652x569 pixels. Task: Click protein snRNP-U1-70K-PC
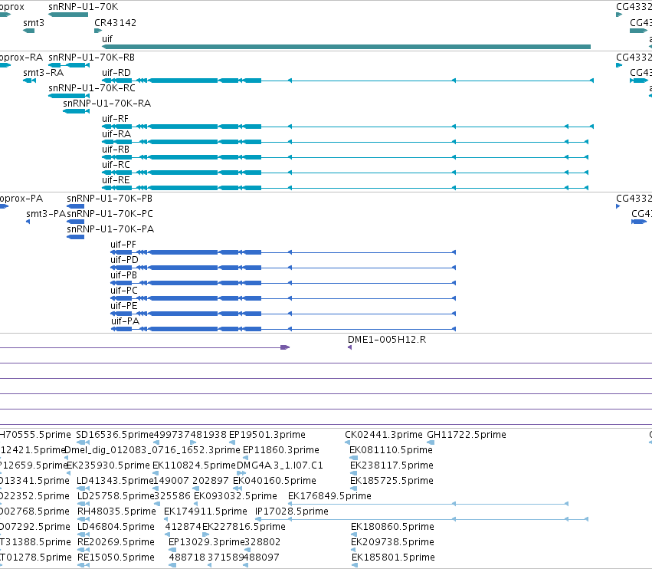[x=110, y=214]
